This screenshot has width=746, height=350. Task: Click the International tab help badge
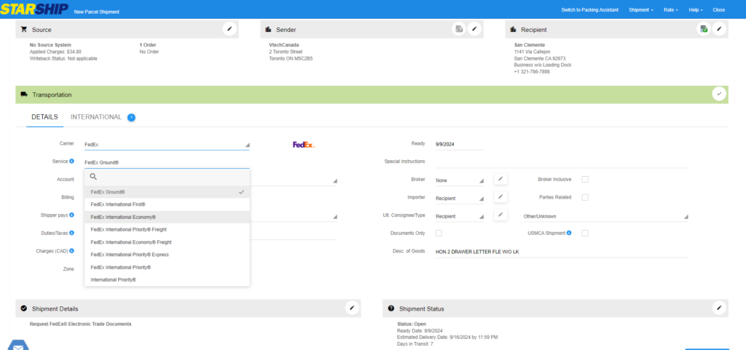coord(131,117)
